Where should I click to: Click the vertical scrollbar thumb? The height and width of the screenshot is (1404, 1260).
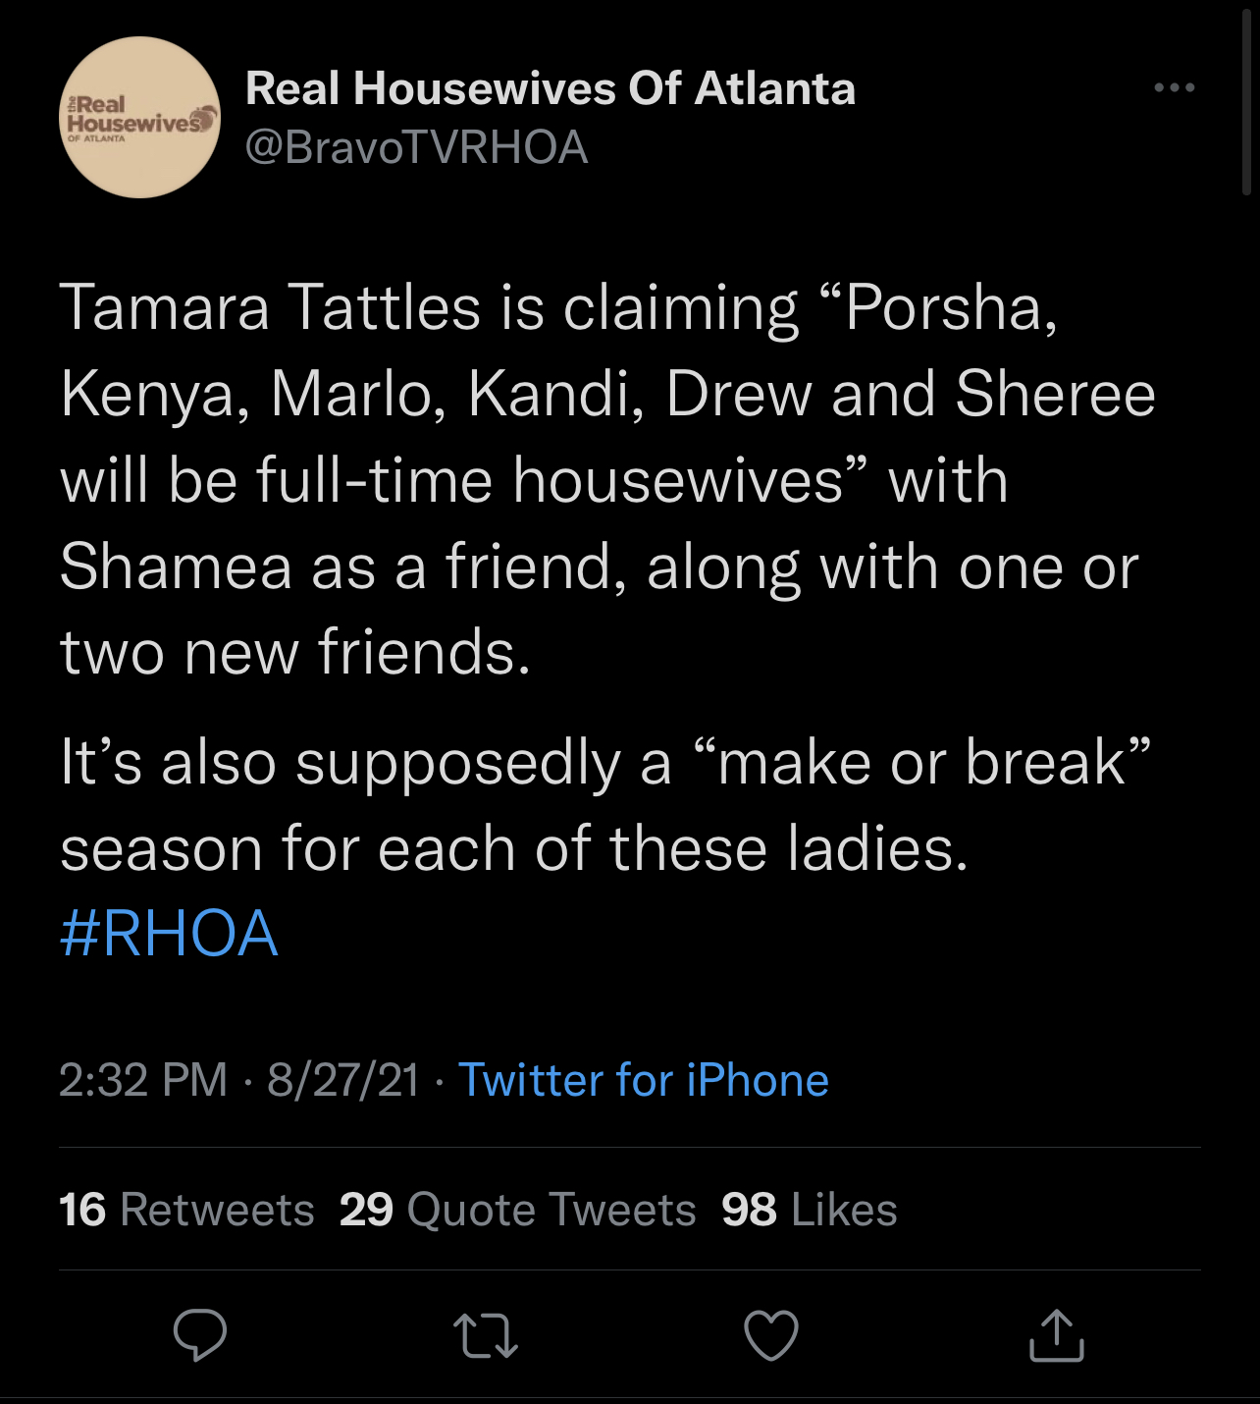[1246, 98]
